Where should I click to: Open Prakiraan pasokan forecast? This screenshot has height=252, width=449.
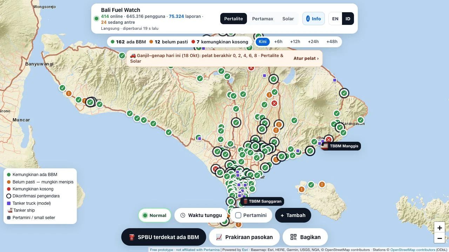(244, 237)
